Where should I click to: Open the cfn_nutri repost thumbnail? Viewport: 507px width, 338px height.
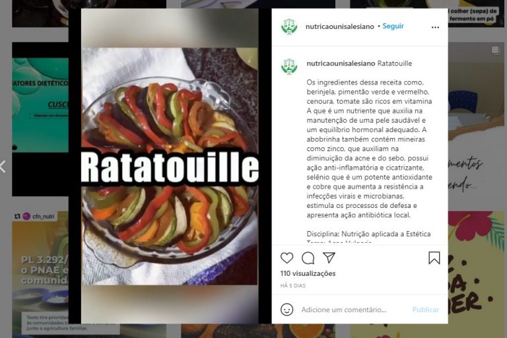40,274
